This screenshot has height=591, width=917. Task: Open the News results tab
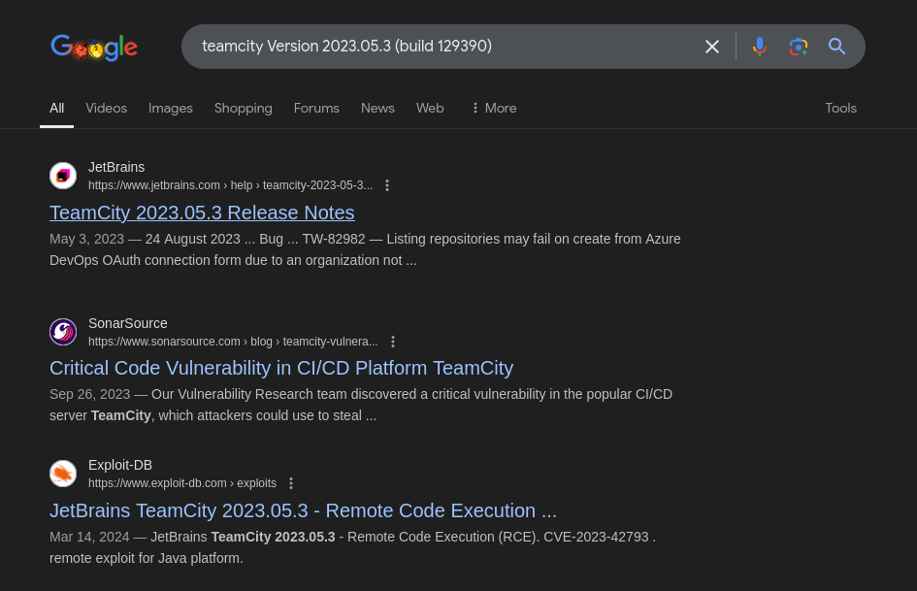(x=377, y=109)
